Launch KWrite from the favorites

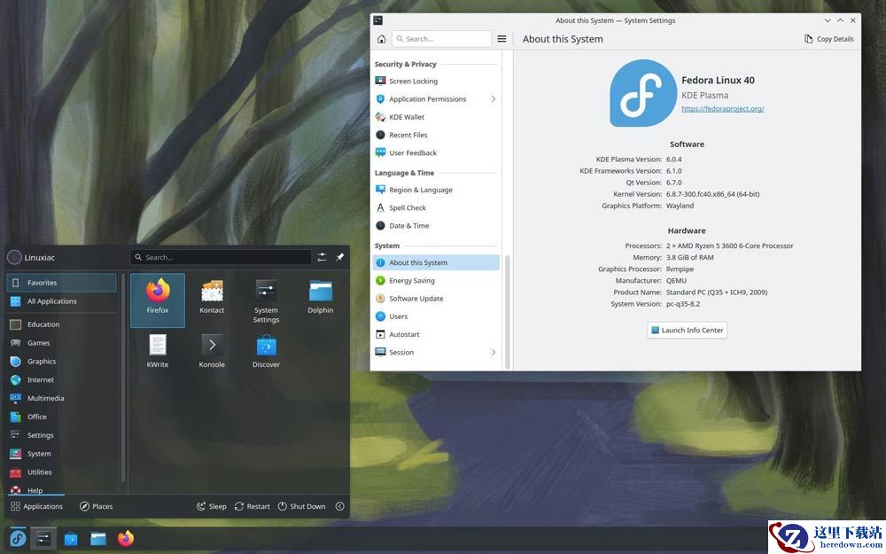[x=158, y=352]
